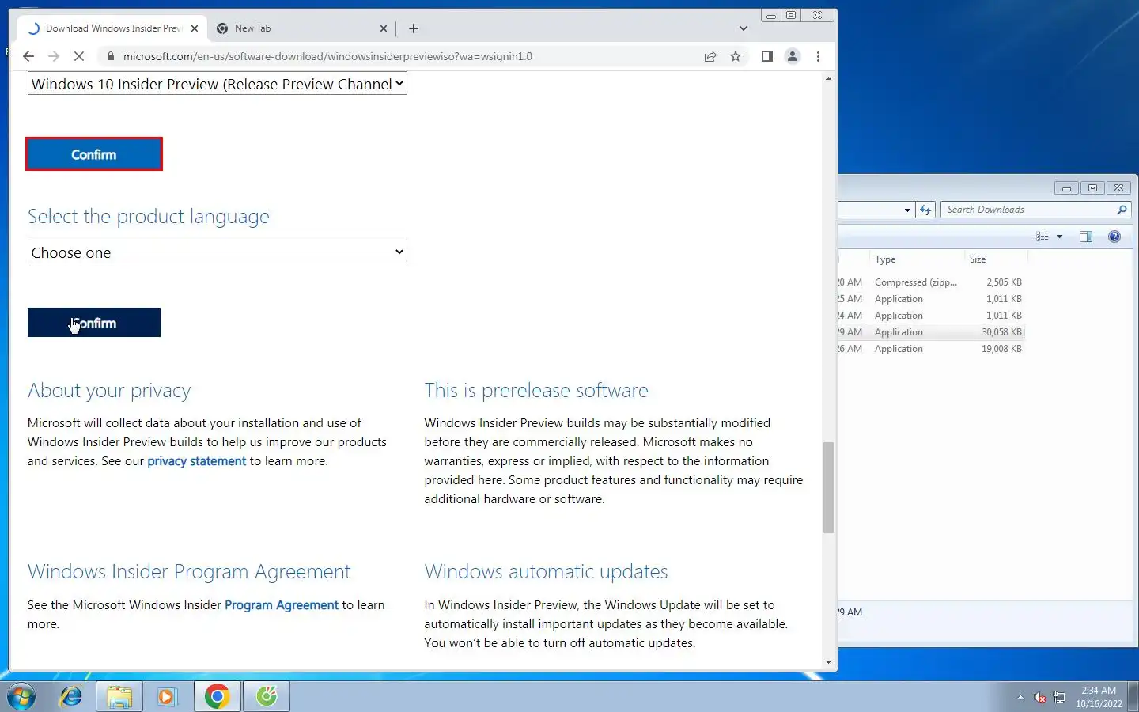
Task: Close the New Tab tab
Action: (384, 28)
